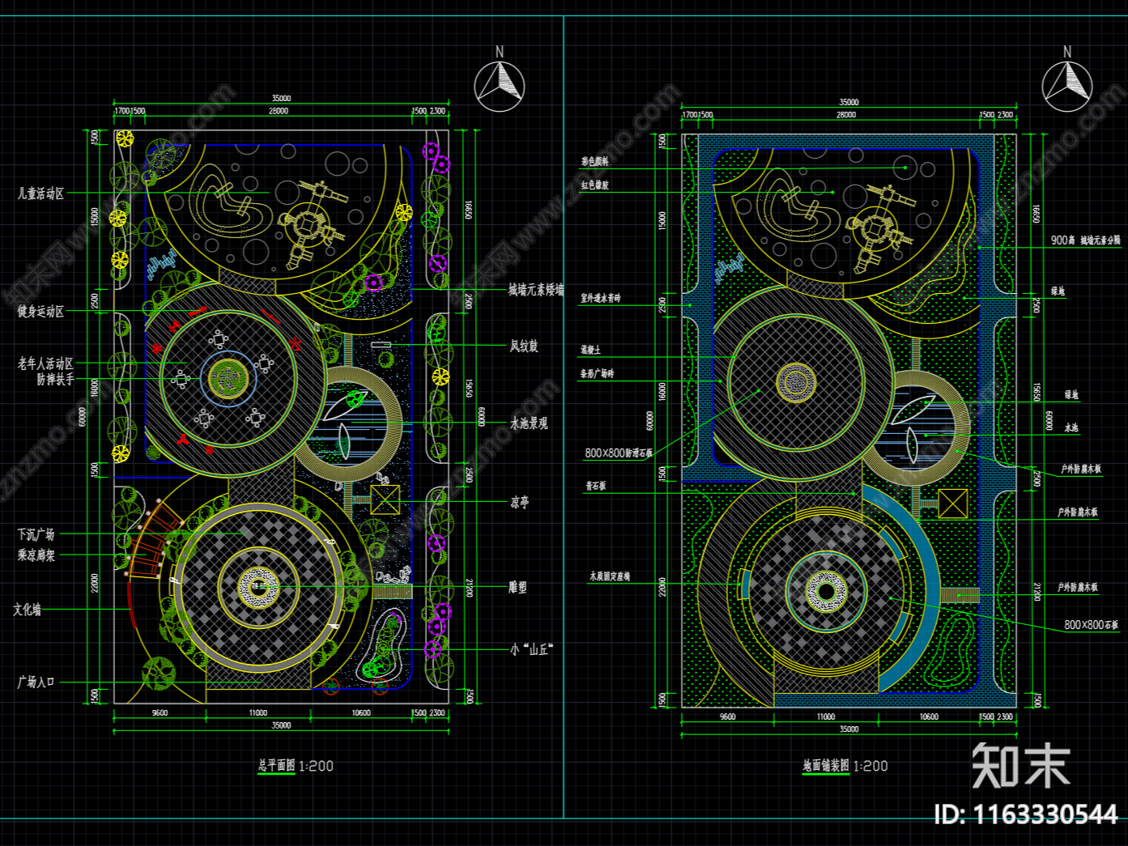
Task: Click the 28000 dimension atop the 地面铺装图 plan
Action: pyautogui.click(x=846, y=115)
